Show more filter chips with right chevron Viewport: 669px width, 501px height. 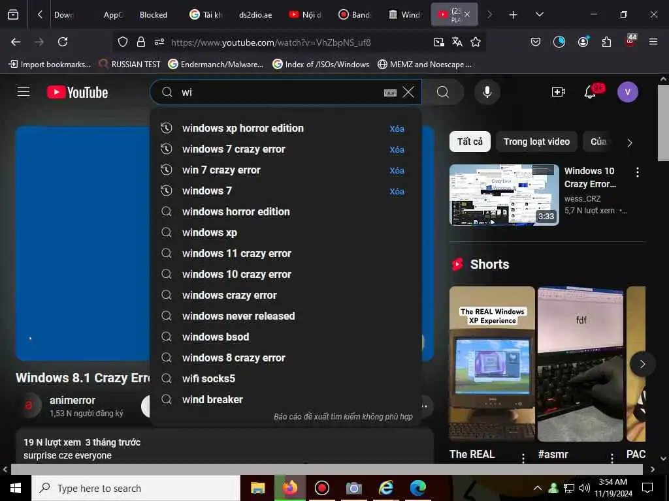[629, 143]
